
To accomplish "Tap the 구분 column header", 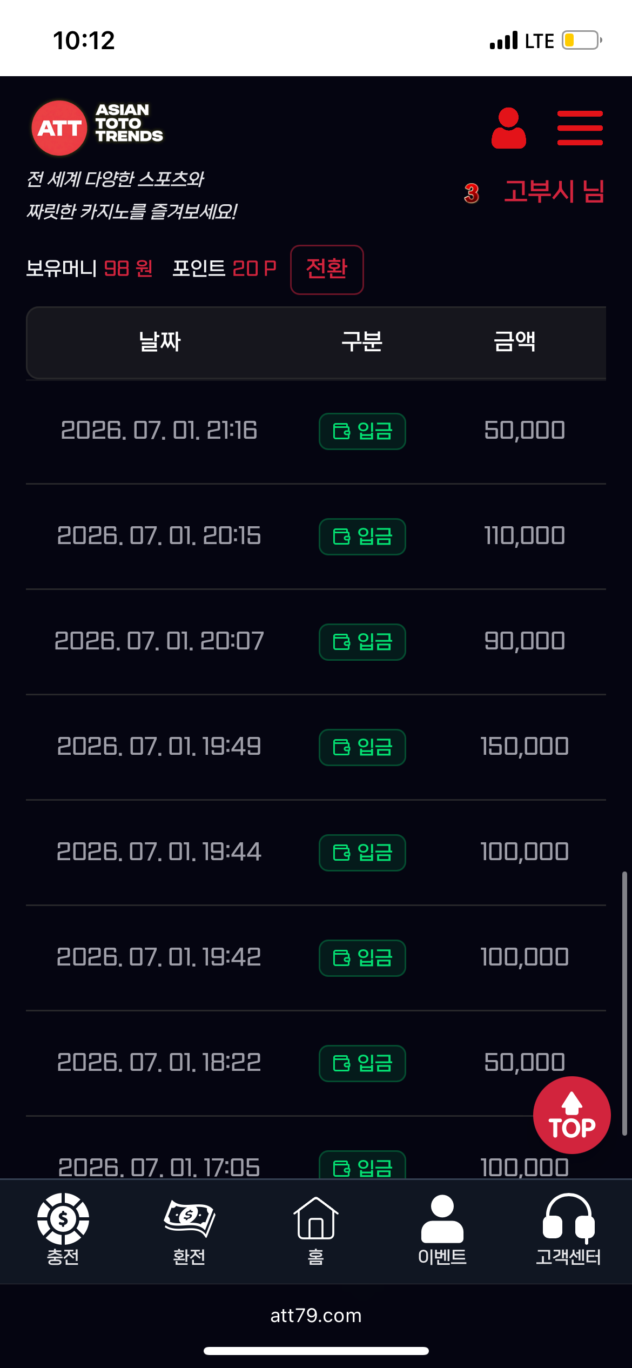I will coord(362,341).
